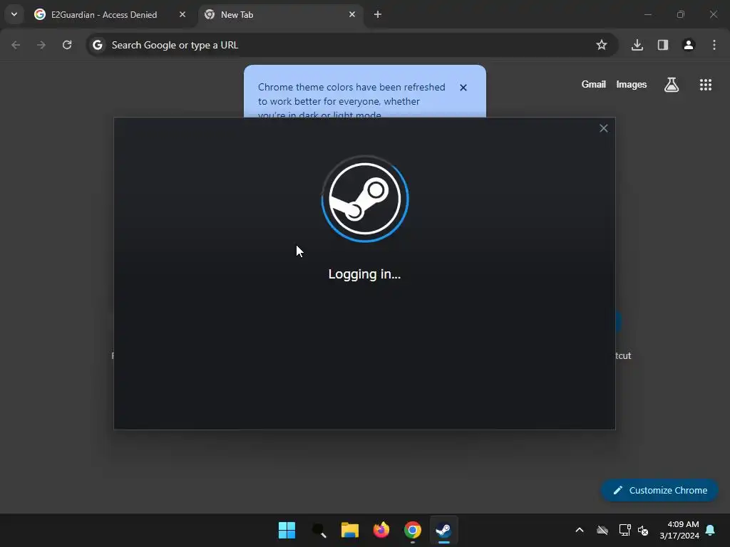Click the Steam logo in login dialog

click(365, 199)
